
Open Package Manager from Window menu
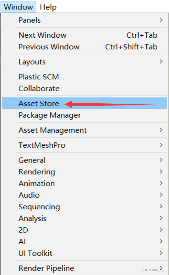pyautogui.click(x=84, y=115)
